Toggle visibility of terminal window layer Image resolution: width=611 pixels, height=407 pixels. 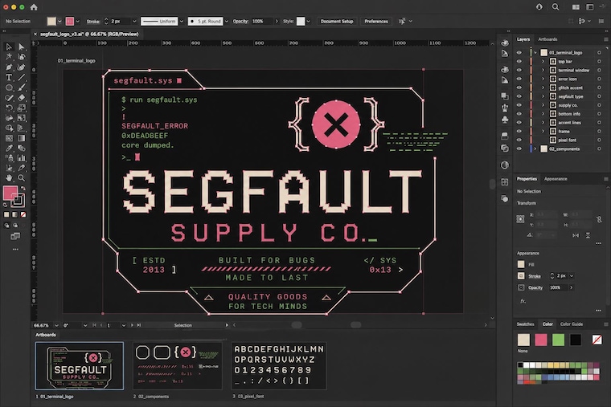519,71
